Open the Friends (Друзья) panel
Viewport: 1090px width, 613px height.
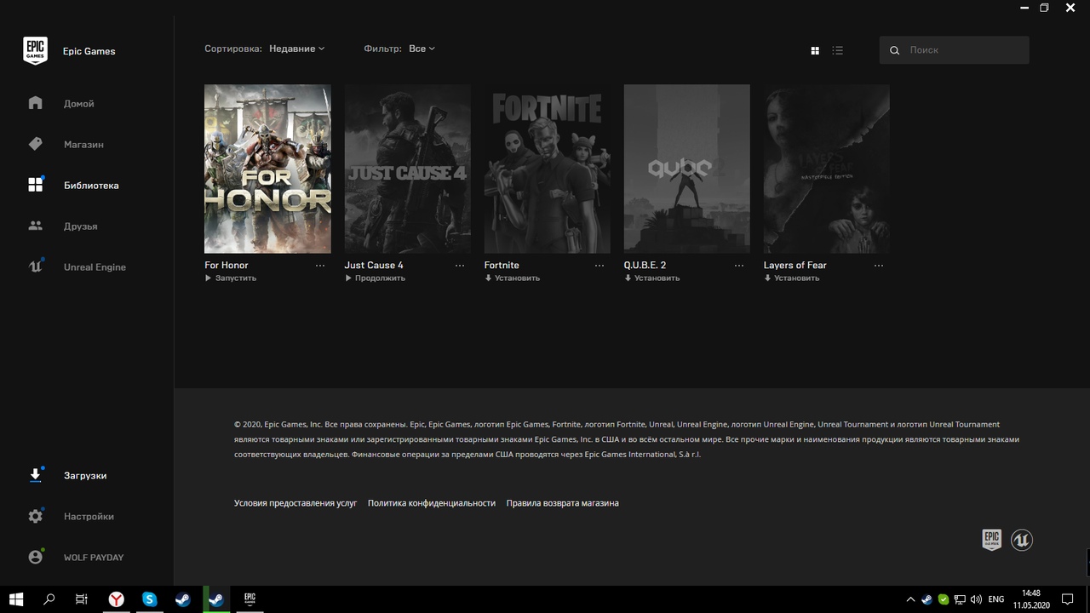(x=80, y=226)
